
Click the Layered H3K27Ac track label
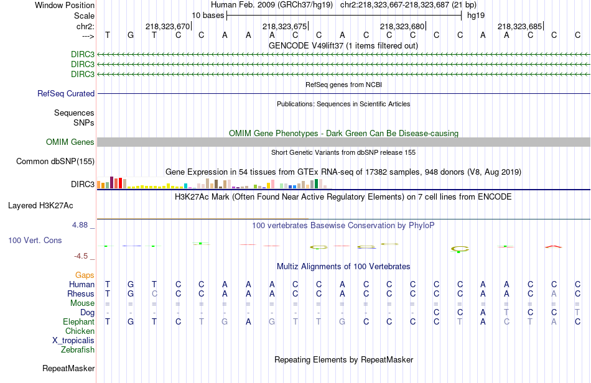pos(40,206)
